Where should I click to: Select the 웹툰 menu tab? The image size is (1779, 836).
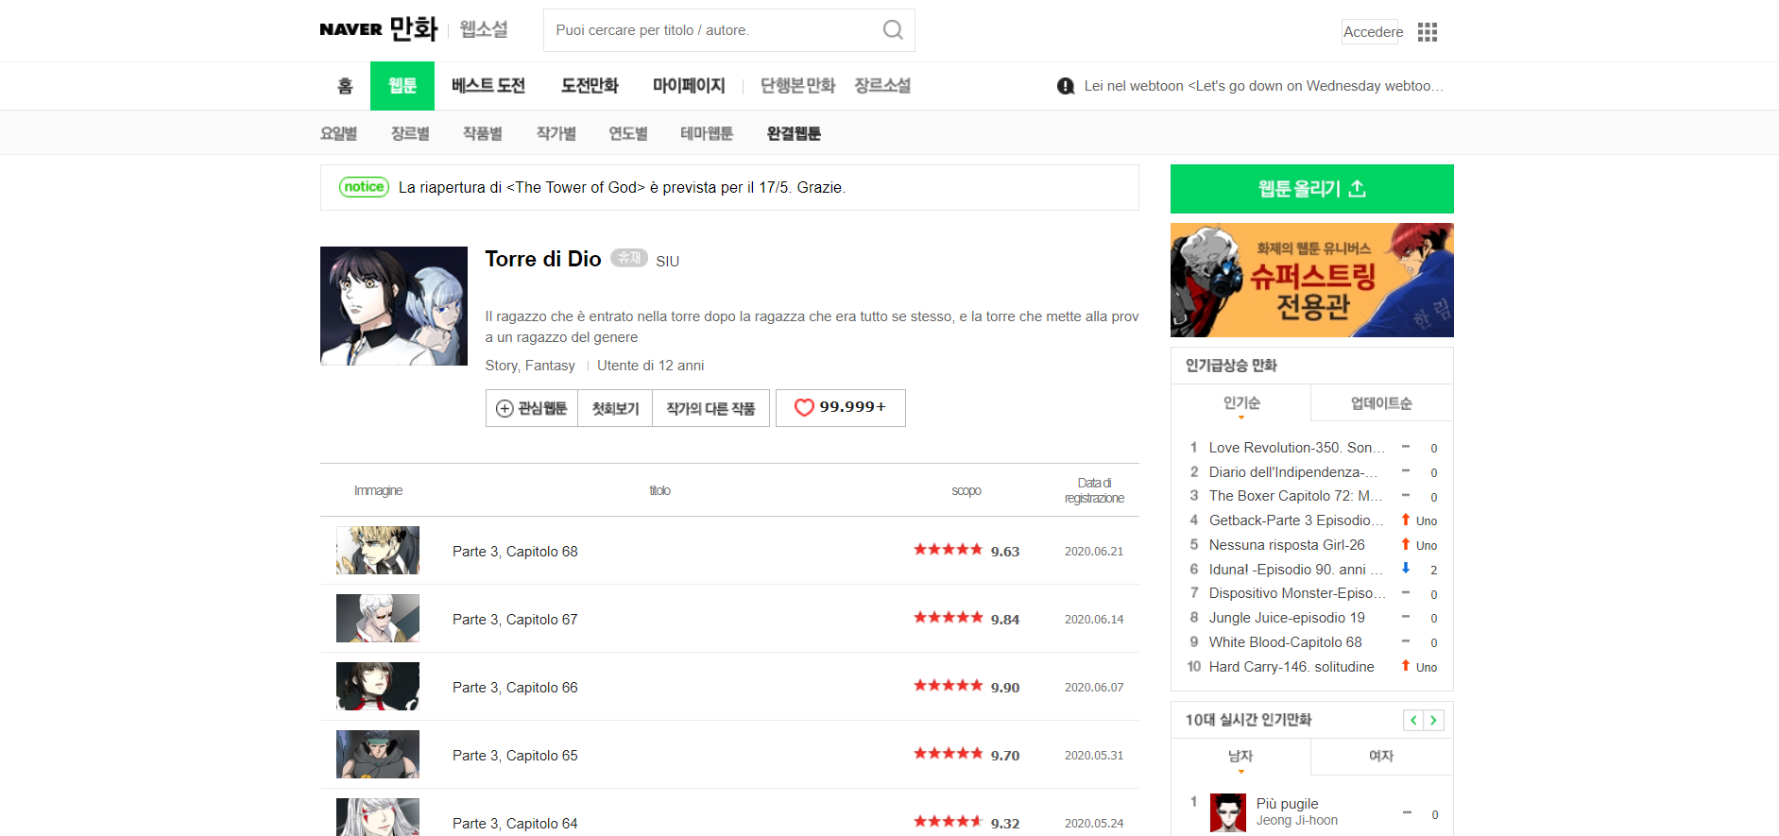coord(402,86)
